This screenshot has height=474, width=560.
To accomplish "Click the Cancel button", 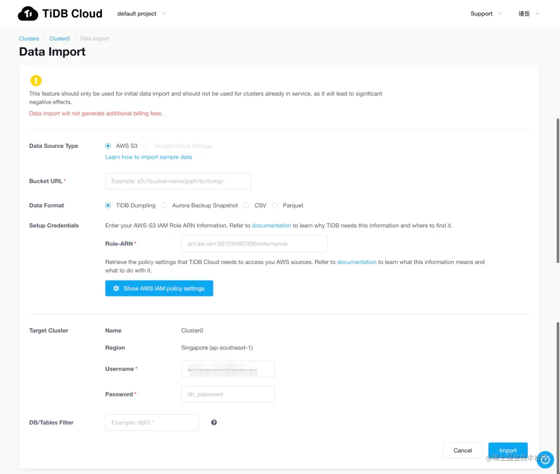I will point(463,450).
